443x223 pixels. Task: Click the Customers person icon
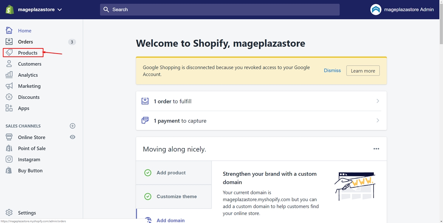9,64
